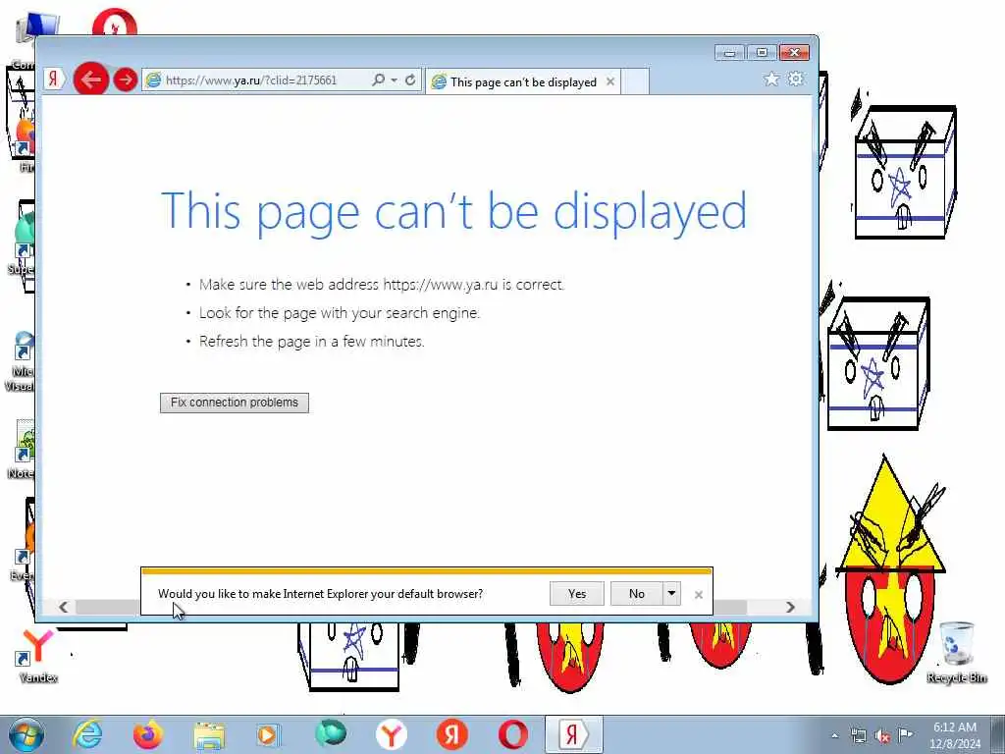The image size is (1005, 754).
Task: Open Windows Media Player from the taskbar
Action: (269, 734)
